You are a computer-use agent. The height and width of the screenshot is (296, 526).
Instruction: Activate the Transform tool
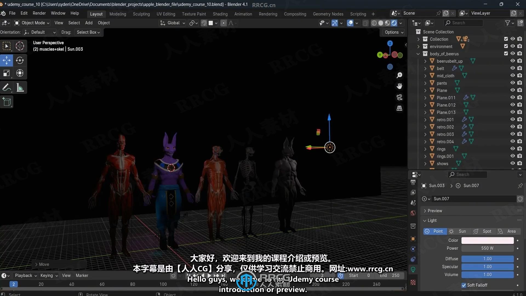point(20,73)
